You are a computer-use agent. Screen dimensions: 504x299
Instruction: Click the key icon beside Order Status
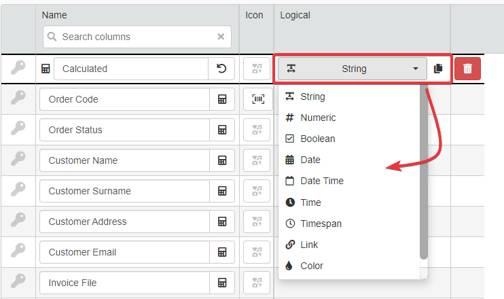[18, 130]
